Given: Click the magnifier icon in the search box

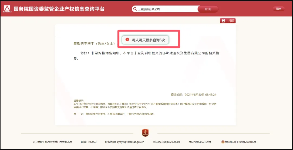Looking at the screenshot, I should coord(135,9).
